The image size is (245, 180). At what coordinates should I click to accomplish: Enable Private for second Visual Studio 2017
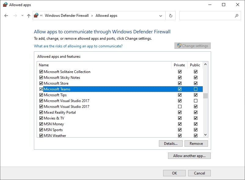click(180, 106)
